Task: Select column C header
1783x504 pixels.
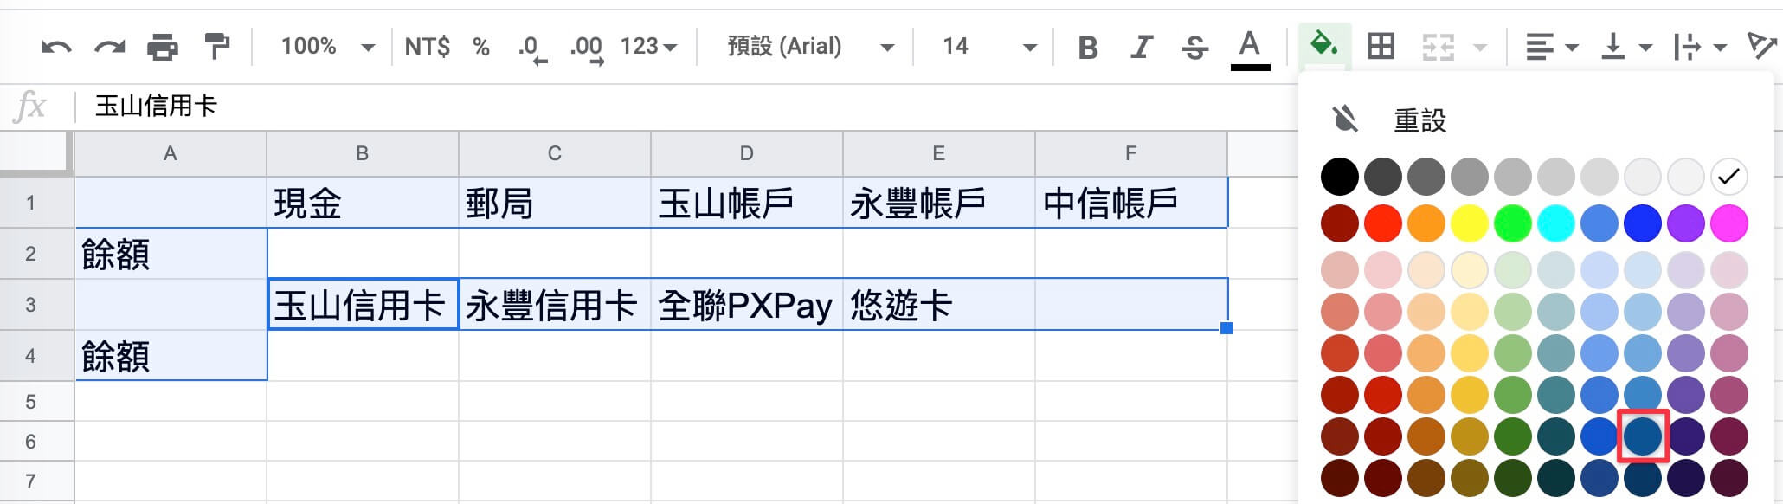Action: coord(555,154)
